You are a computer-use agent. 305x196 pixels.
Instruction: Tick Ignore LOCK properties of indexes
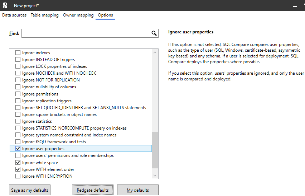(x=18, y=66)
